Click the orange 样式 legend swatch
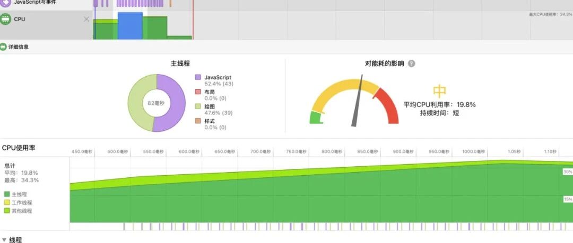This screenshot has width=573, height=243. pos(198,121)
